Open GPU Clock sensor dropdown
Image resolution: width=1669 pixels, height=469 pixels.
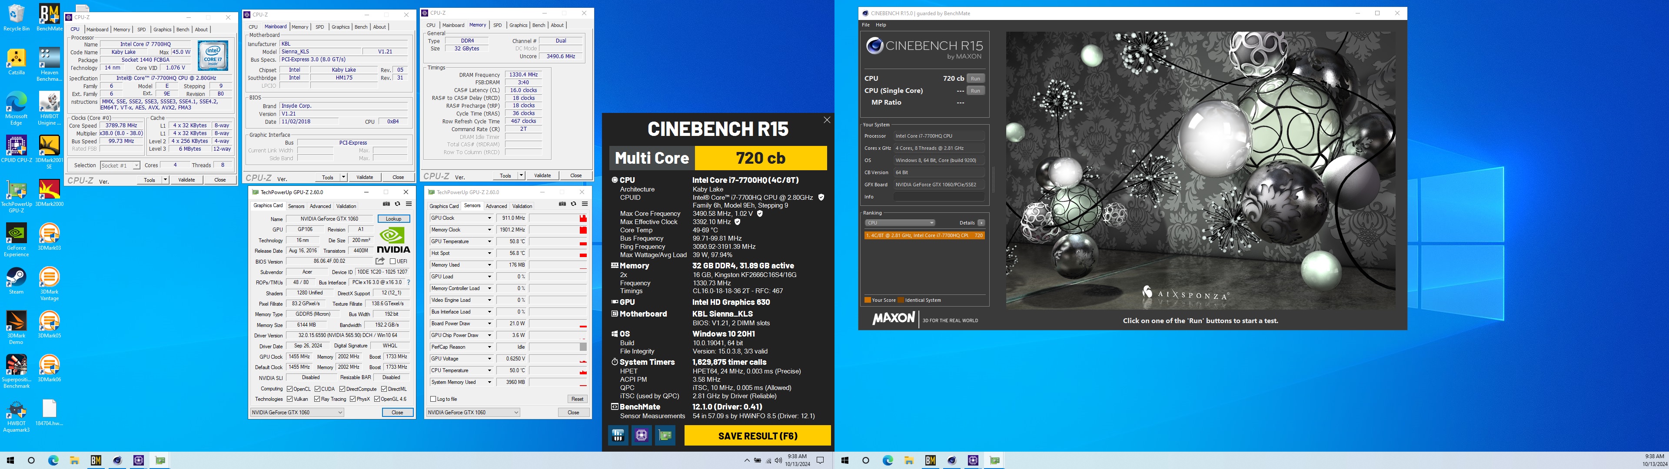489,218
